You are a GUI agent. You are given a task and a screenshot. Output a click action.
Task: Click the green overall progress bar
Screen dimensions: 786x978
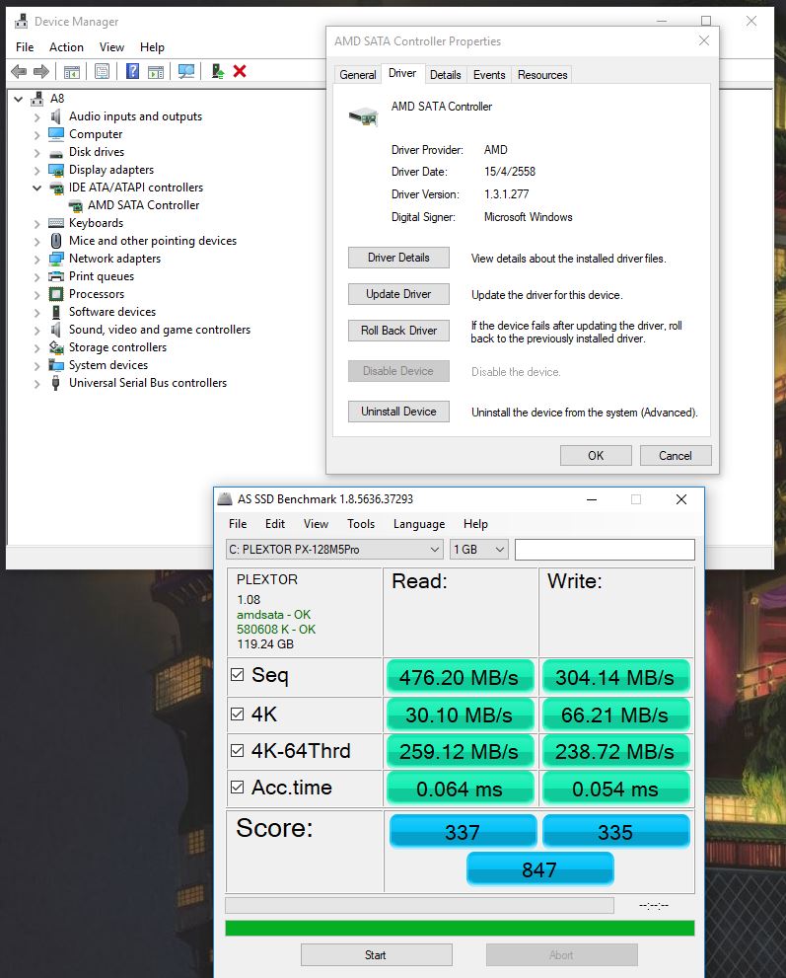(460, 928)
